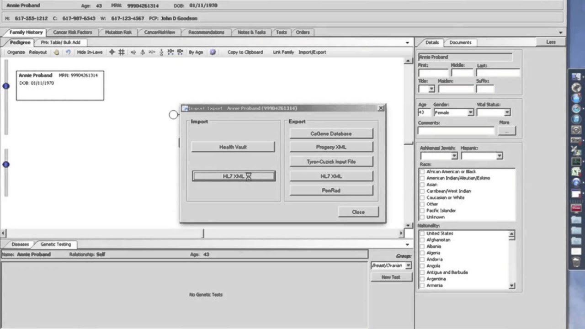
Task: Open Finder from the dock
Action: (576, 77)
